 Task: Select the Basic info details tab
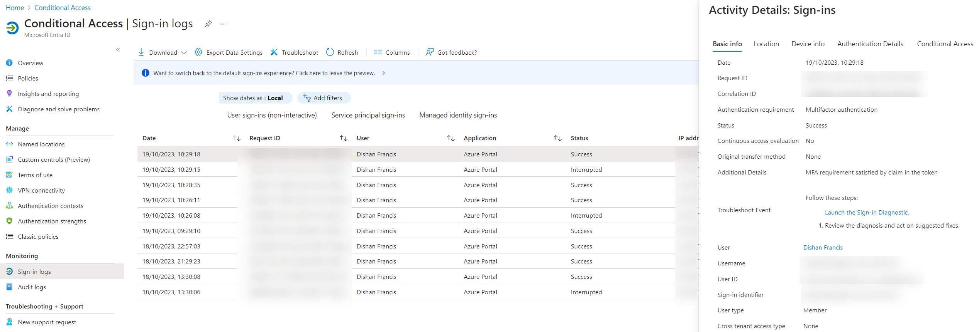pos(727,44)
